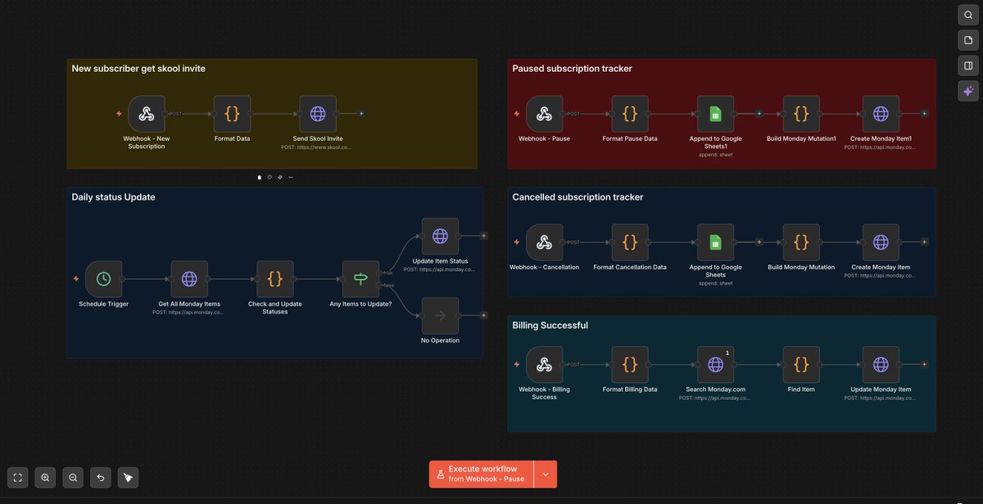Open the Any Items to Update? node
983x504 pixels.
[x=360, y=279]
